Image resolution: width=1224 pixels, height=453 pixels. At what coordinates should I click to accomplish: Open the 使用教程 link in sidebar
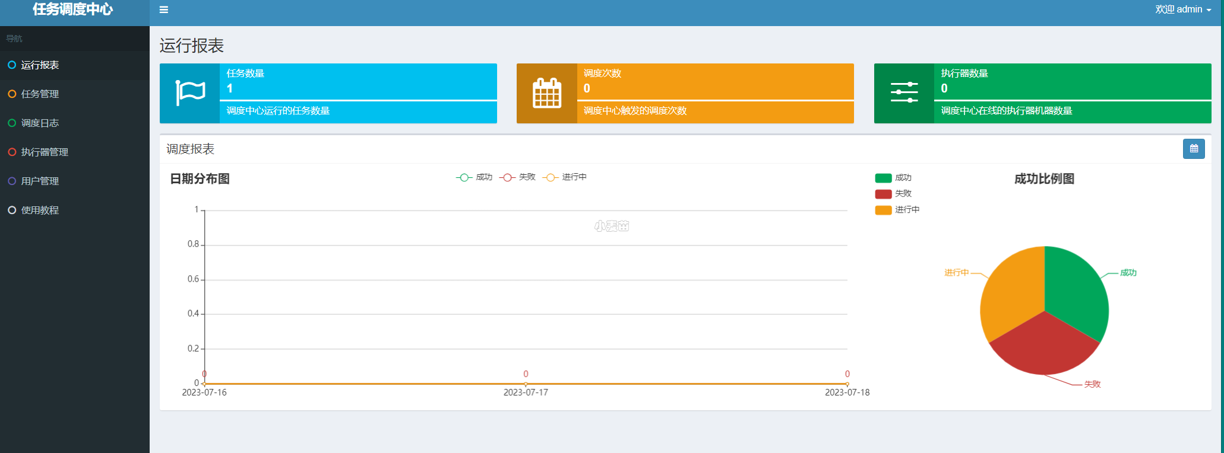[x=75, y=210]
